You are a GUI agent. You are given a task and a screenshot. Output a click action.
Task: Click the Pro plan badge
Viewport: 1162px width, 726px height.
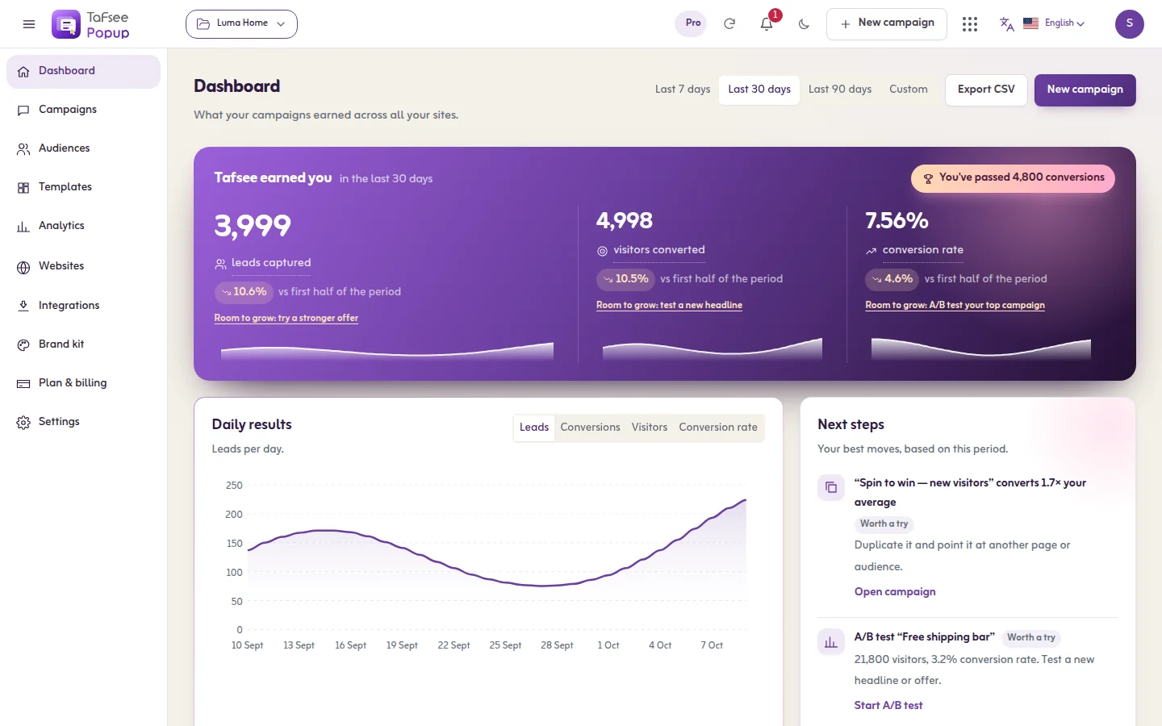[692, 23]
